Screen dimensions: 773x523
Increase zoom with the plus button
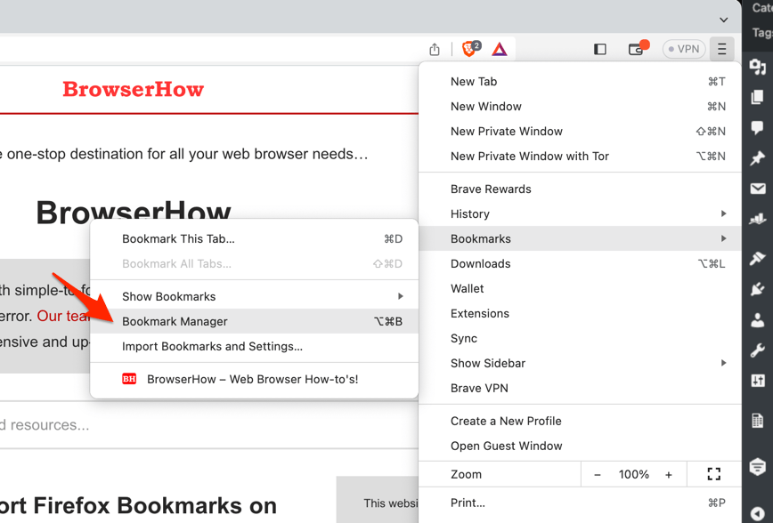pyautogui.click(x=669, y=475)
